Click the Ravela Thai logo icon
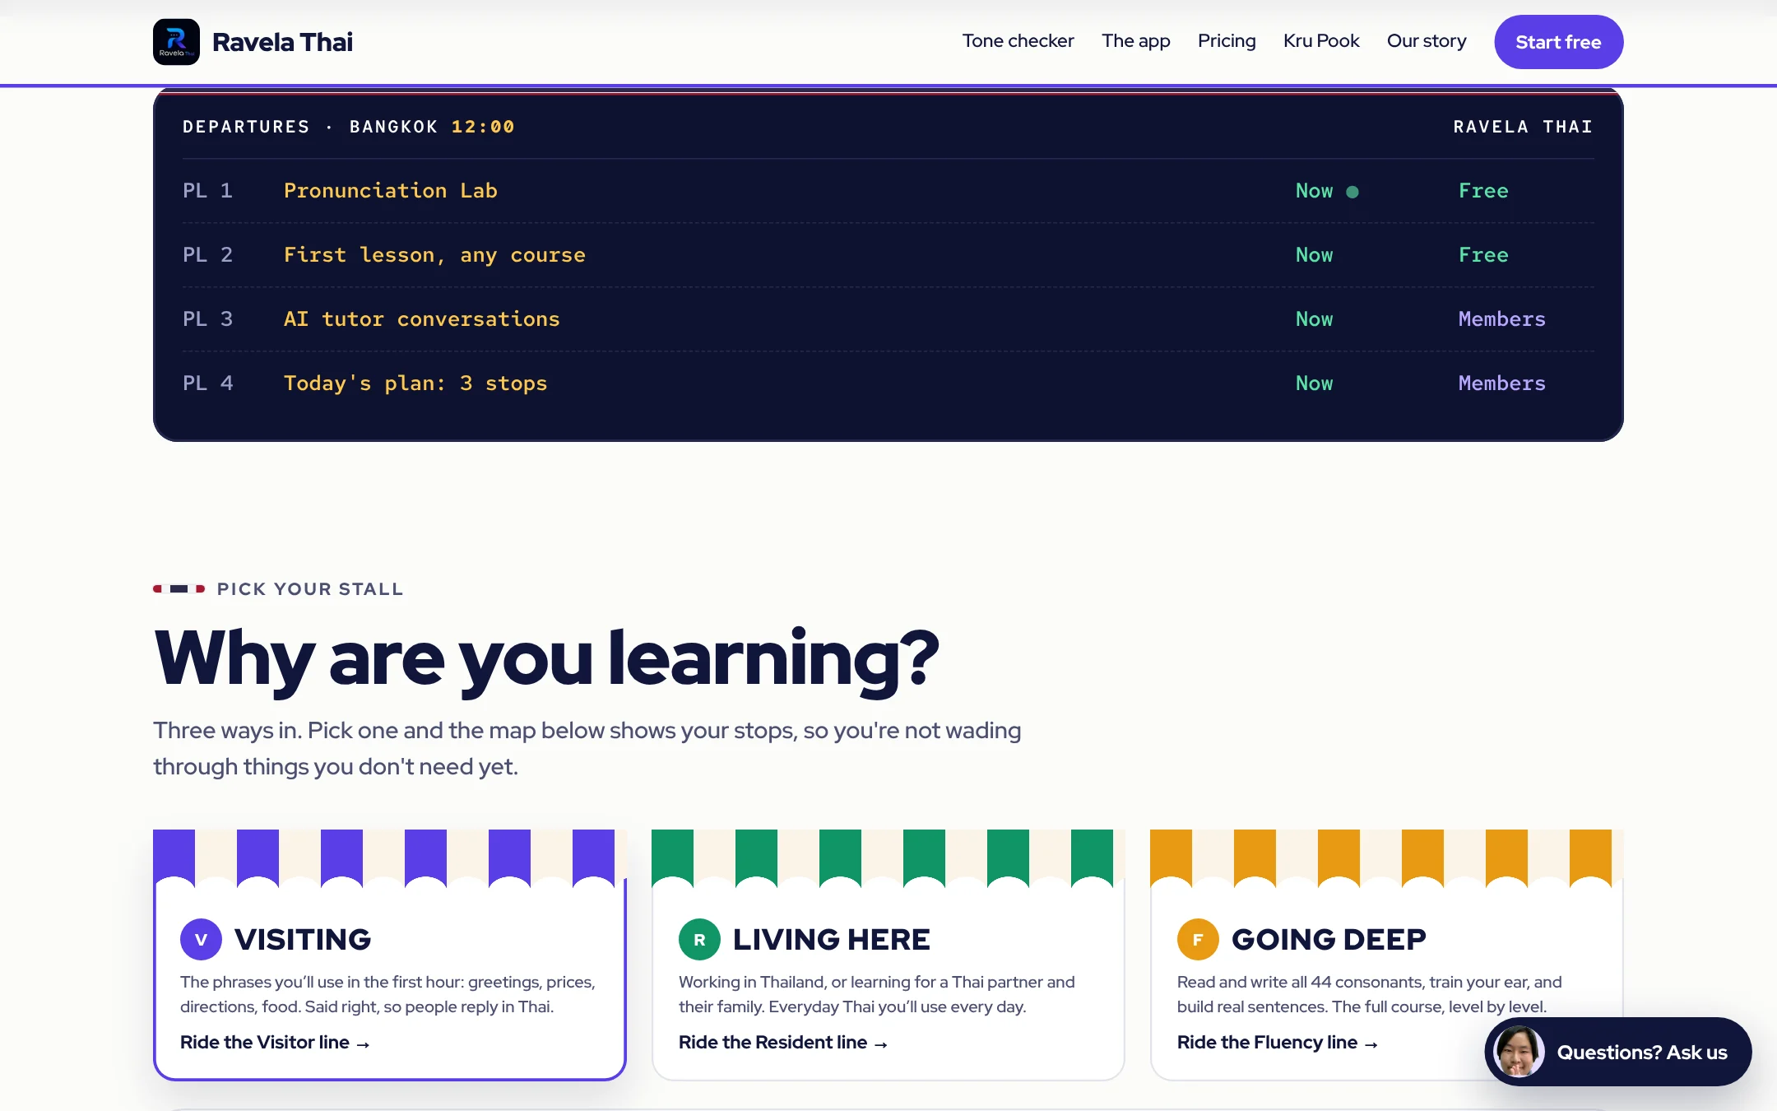This screenshot has width=1777, height=1111. click(x=176, y=42)
